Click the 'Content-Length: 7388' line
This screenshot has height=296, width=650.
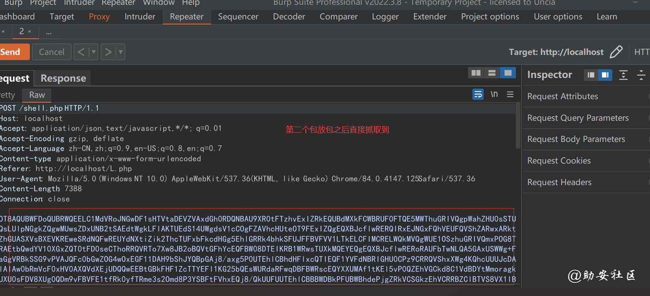tap(41, 189)
